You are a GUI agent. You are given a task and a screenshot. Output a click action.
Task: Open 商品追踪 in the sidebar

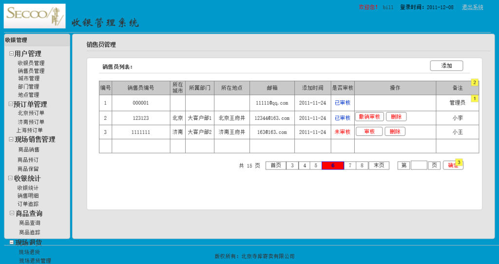tap(30, 232)
